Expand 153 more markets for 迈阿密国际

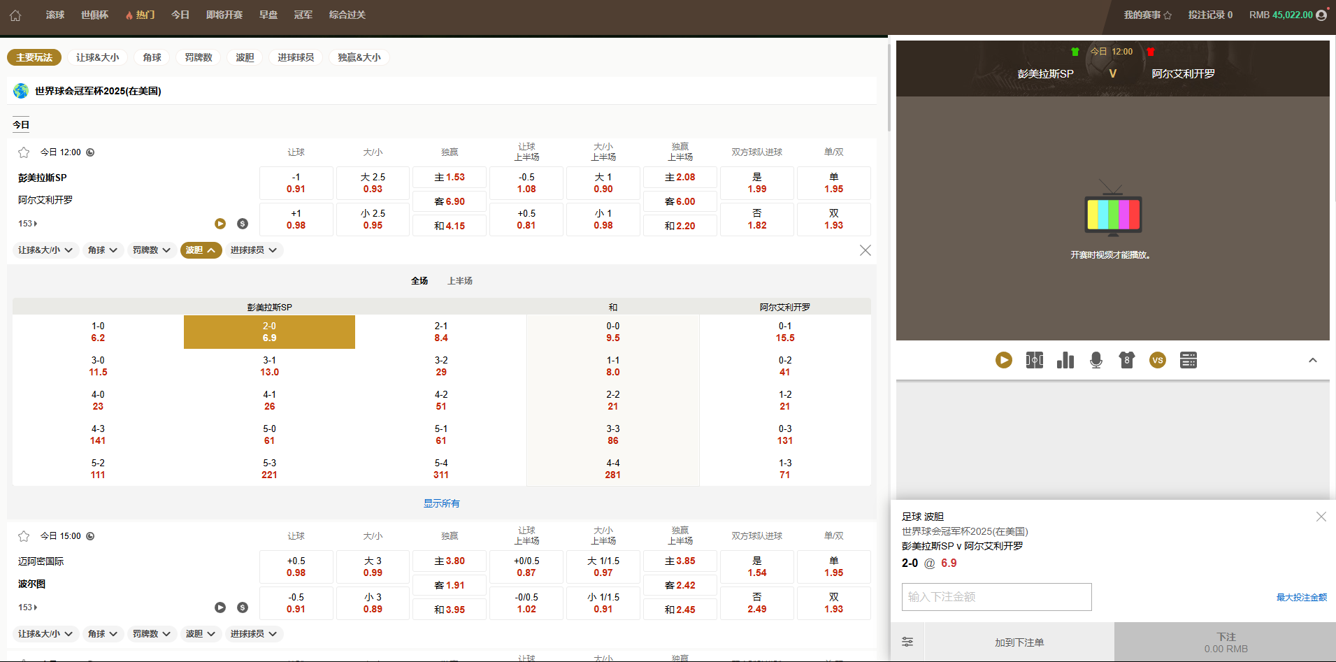coord(28,607)
